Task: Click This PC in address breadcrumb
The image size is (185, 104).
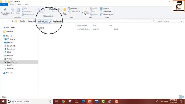Action: [23, 21]
